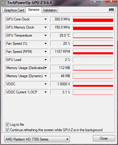Click the Close button

click(x=104, y=138)
